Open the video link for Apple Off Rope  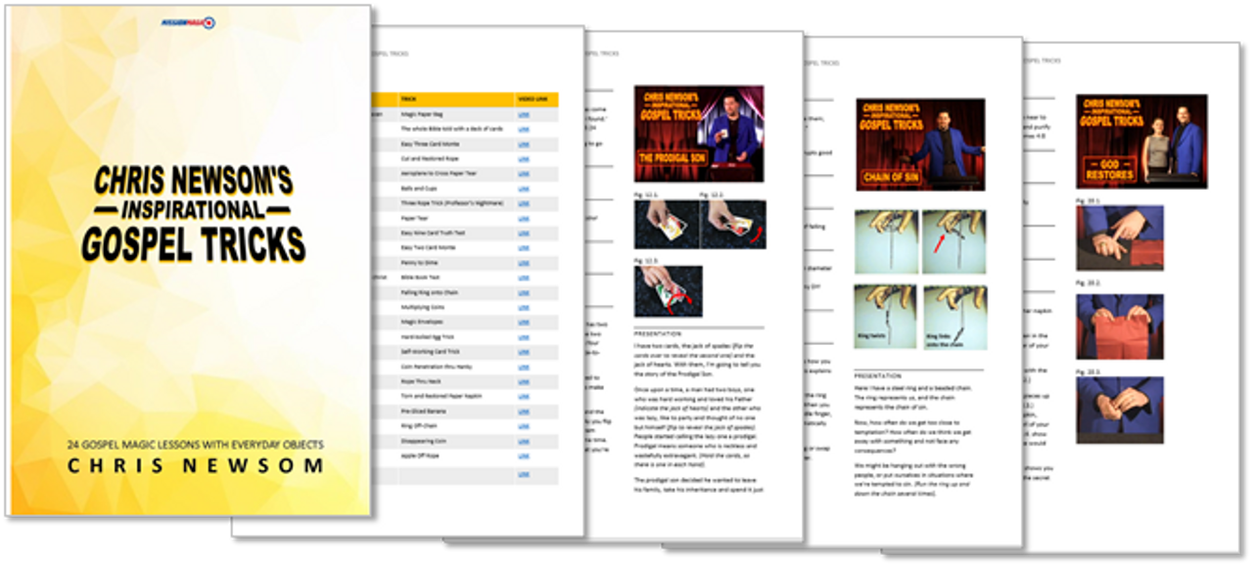point(524,456)
